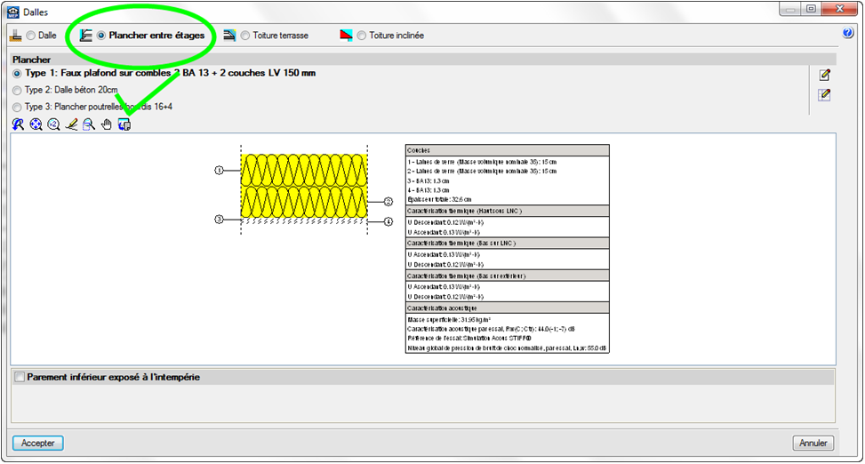865x464 pixels.
Task: Click the zoom extents icon
Action: tap(36, 124)
